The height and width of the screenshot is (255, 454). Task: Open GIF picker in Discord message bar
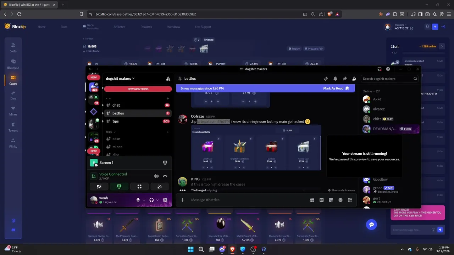(322, 200)
